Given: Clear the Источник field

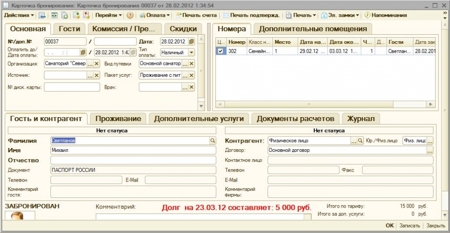Looking at the screenshot, I should coord(97,75).
